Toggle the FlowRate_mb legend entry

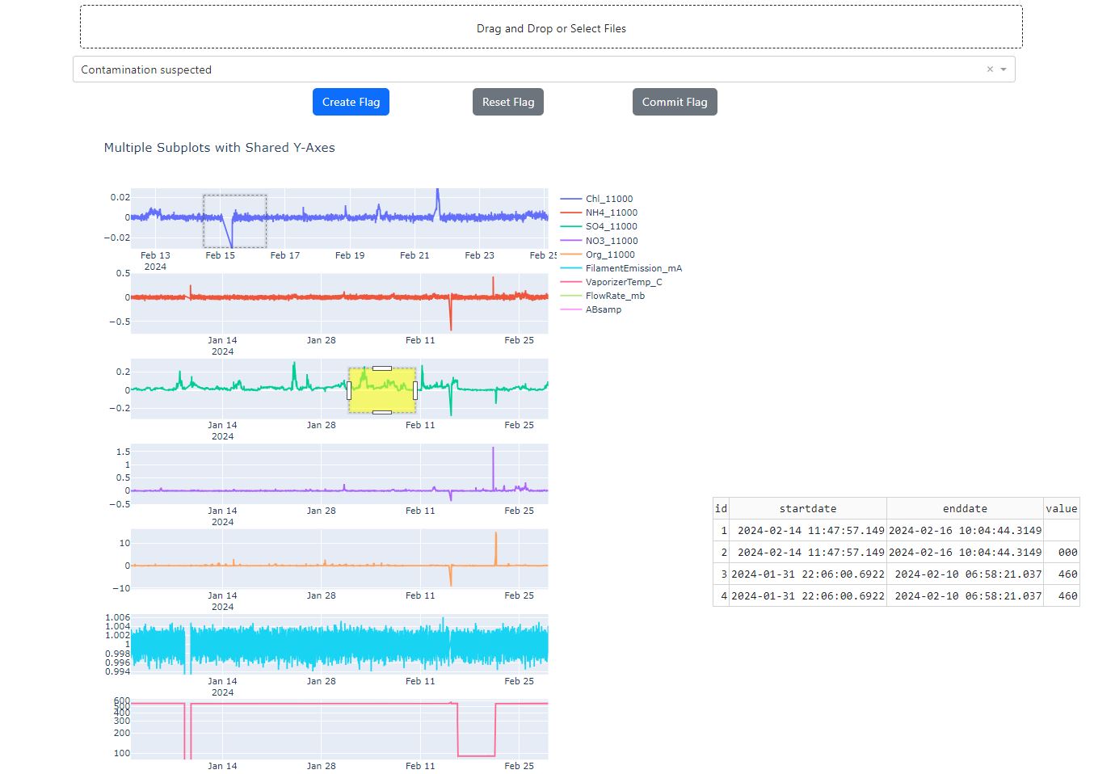point(615,295)
